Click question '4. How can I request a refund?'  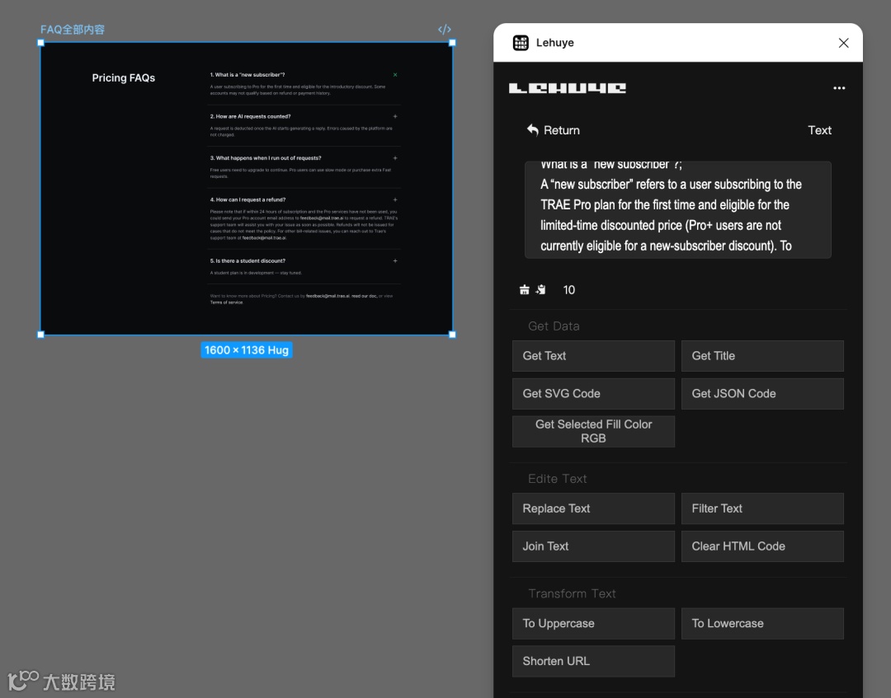(247, 199)
